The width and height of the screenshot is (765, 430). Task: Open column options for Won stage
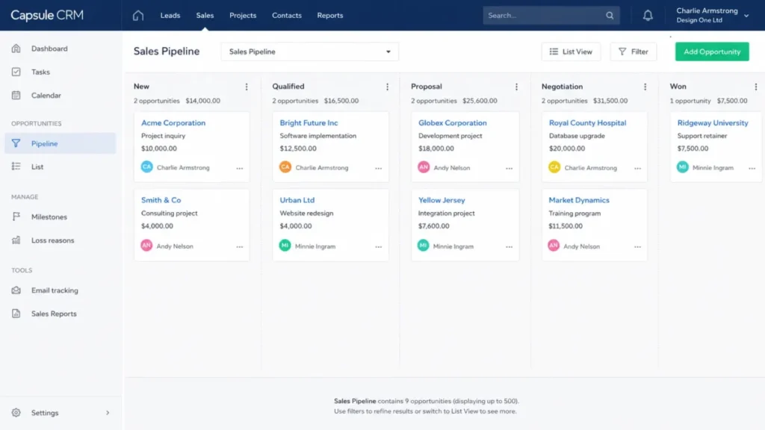(x=756, y=87)
